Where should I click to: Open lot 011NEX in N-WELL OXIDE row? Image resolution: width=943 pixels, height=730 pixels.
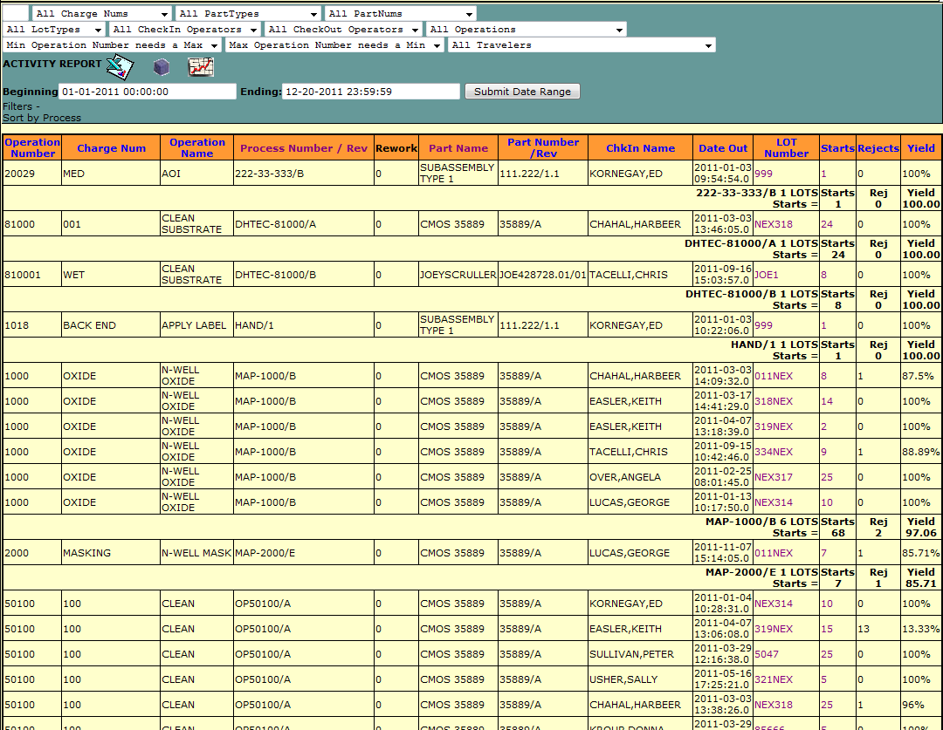point(774,376)
